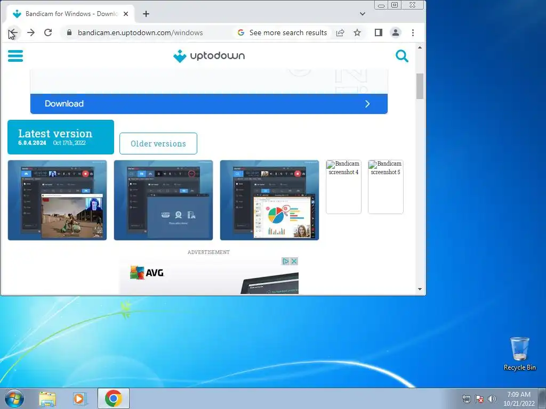Open the Uptodown hamburger menu
This screenshot has width=546, height=409.
coord(15,55)
